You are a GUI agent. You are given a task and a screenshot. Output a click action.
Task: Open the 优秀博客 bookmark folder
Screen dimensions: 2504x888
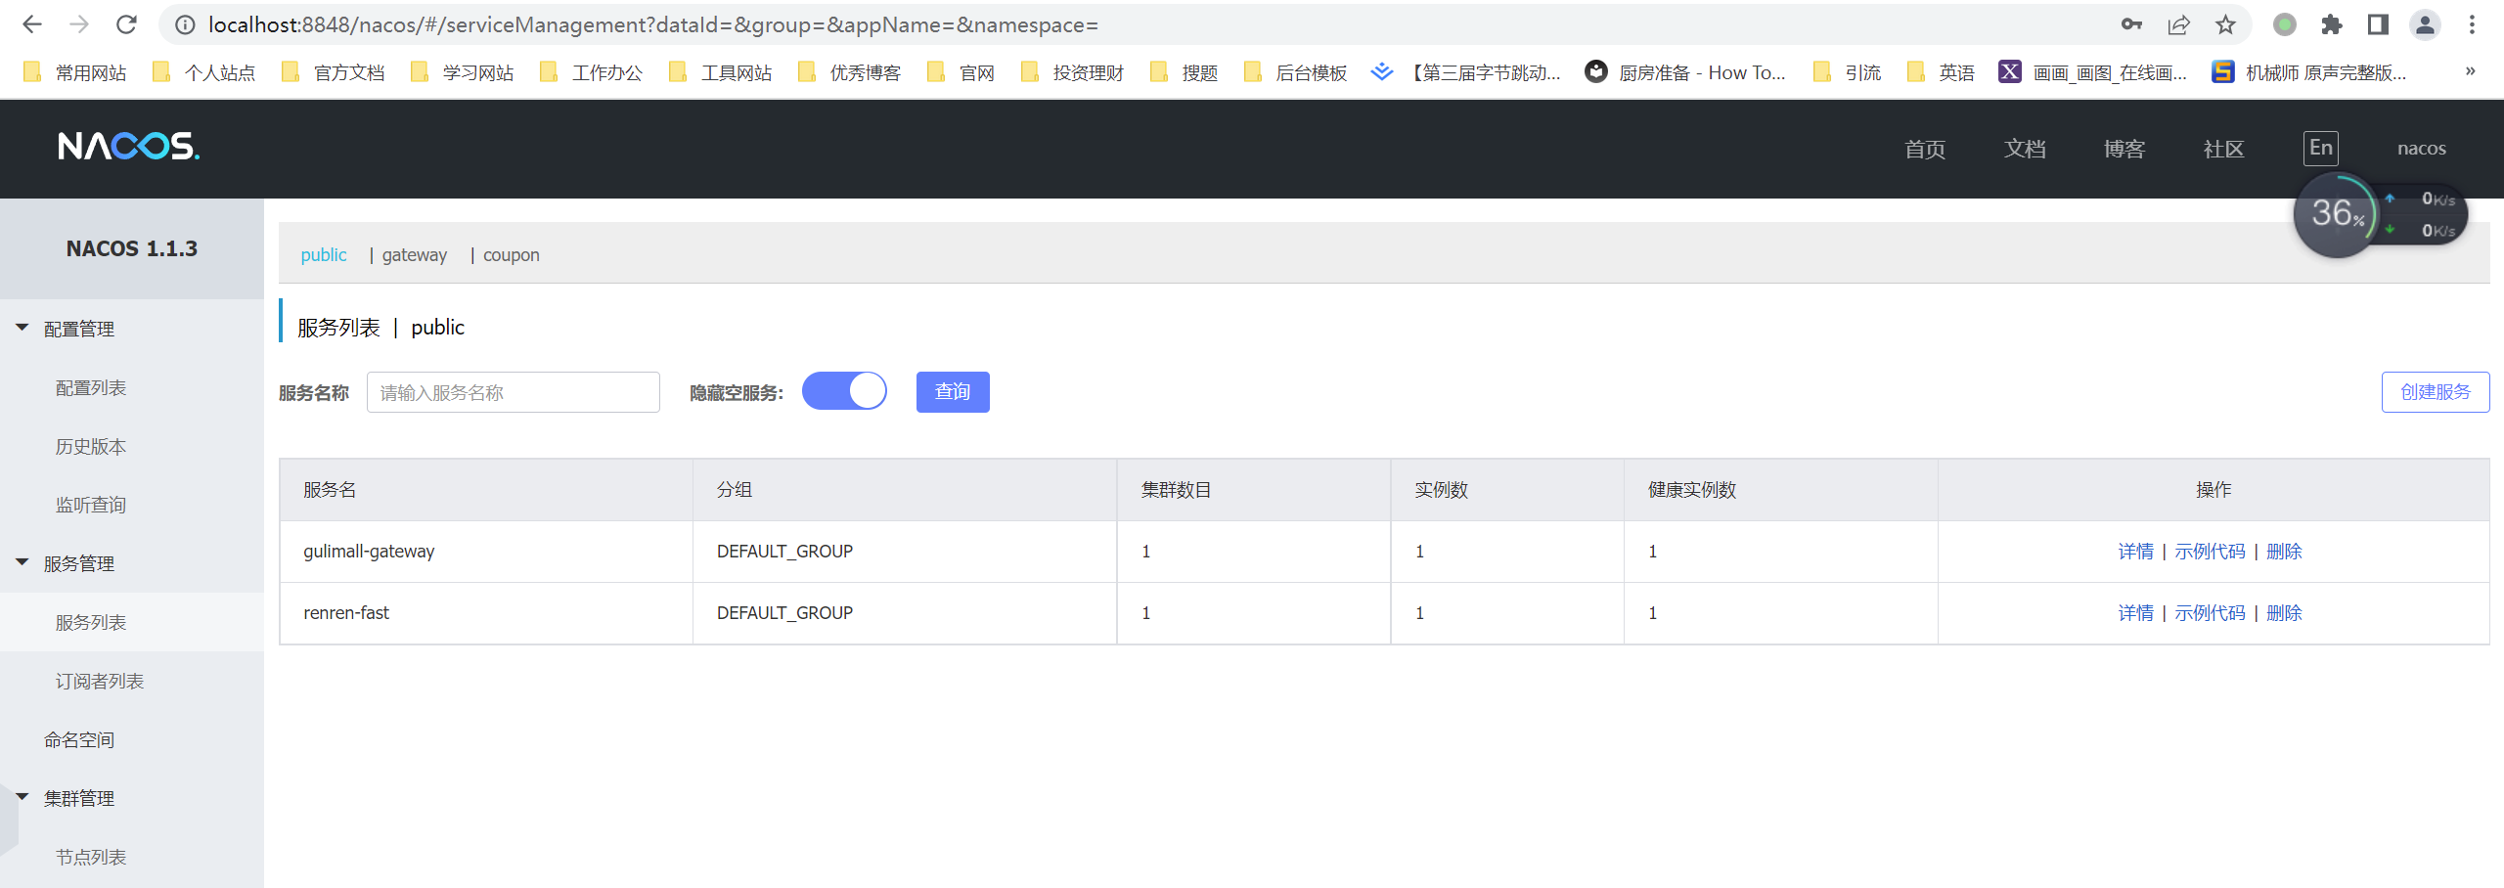pyautogui.click(x=850, y=72)
